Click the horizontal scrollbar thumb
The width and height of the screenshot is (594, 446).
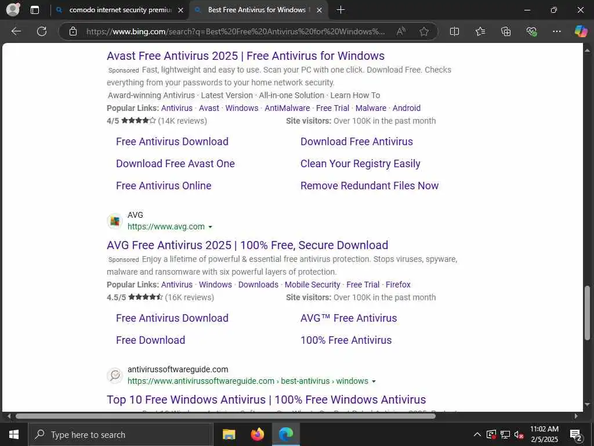pos(226,416)
